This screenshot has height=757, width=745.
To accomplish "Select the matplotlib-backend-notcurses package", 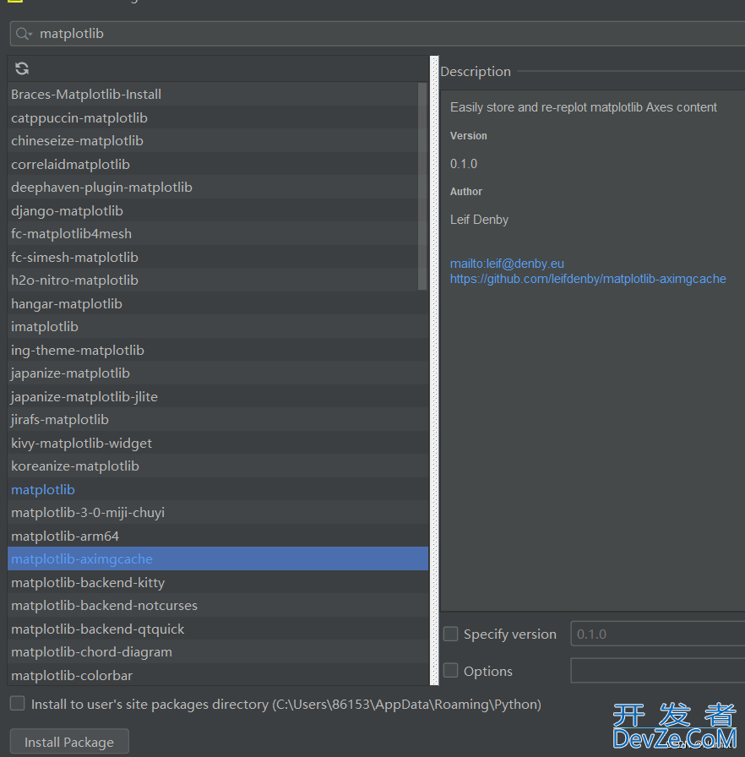I will tap(218, 606).
